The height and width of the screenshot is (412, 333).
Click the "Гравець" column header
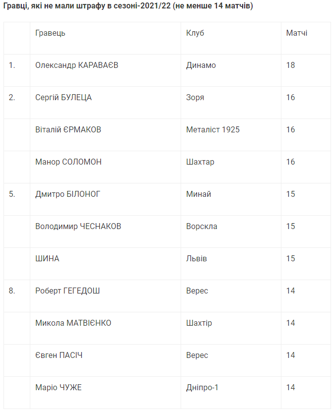tap(50, 33)
